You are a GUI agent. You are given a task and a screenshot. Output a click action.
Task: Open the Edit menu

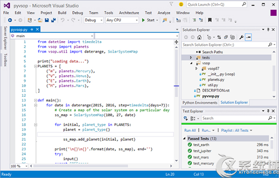coord(18,13)
